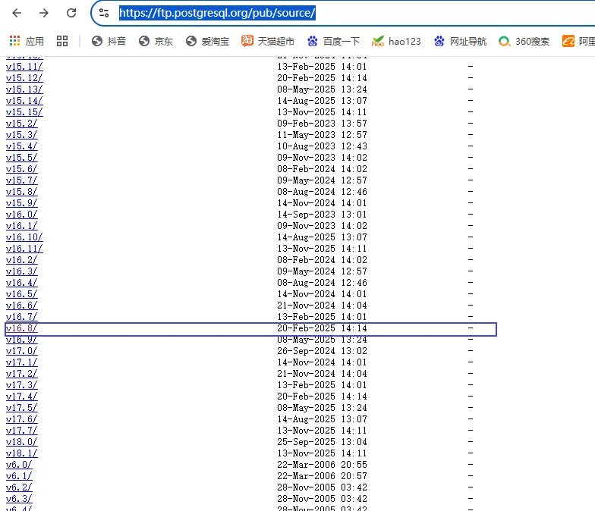The width and height of the screenshot is (595, 511).
Task: Open the v6.1/ directory link
Action: click(19, 476)
